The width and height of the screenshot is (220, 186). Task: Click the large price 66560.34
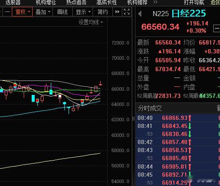(x=160, y=27)
